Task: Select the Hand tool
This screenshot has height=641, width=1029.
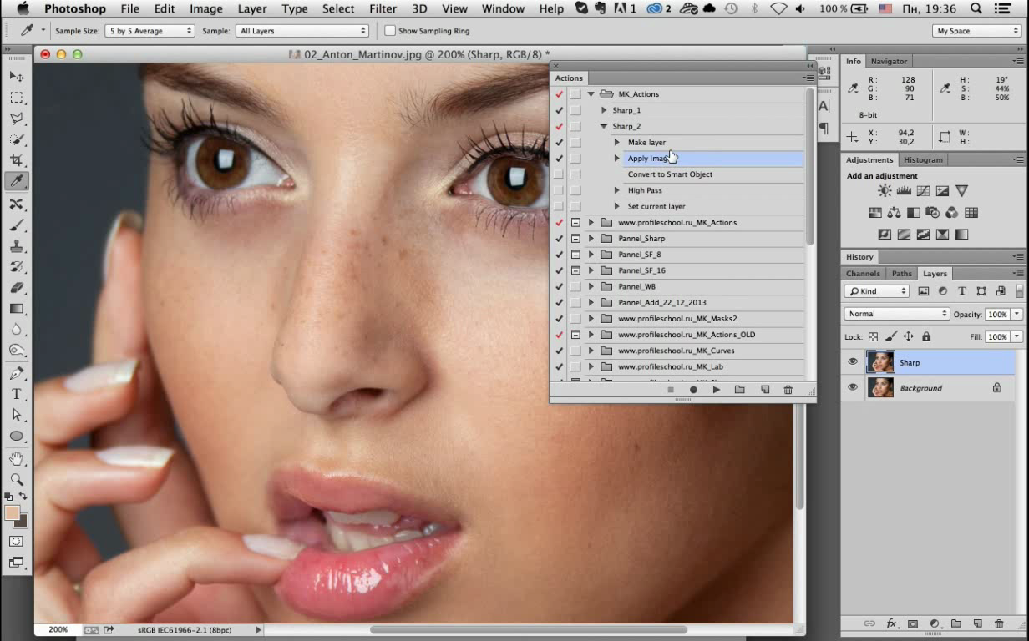Action: [16, 459]
